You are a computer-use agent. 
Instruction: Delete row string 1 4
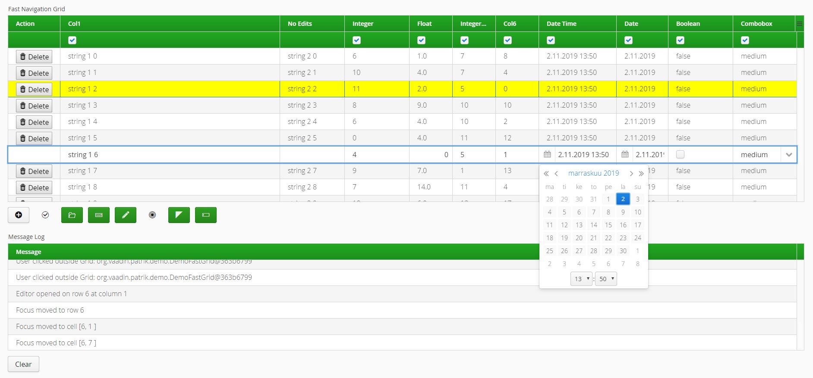pos(34,122)
